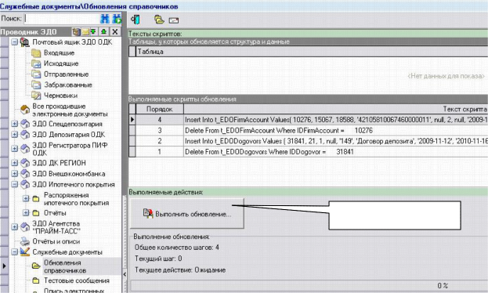Click the ЭДО Внешэкономбанка house icon

pyautogui.click(x=25, y=174)
